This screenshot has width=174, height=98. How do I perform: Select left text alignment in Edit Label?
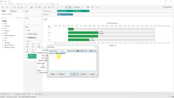pos(82,51)
